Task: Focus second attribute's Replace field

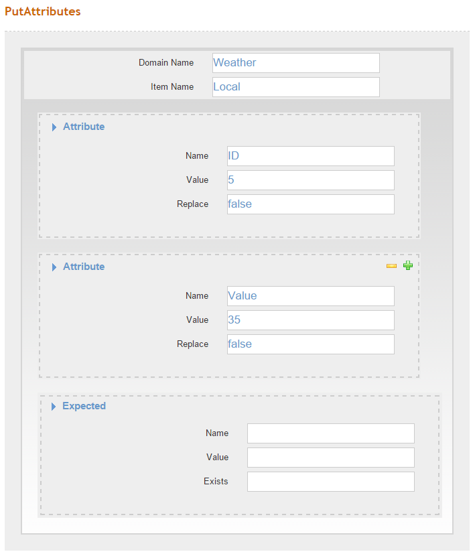Action: [x=311, y=344]
